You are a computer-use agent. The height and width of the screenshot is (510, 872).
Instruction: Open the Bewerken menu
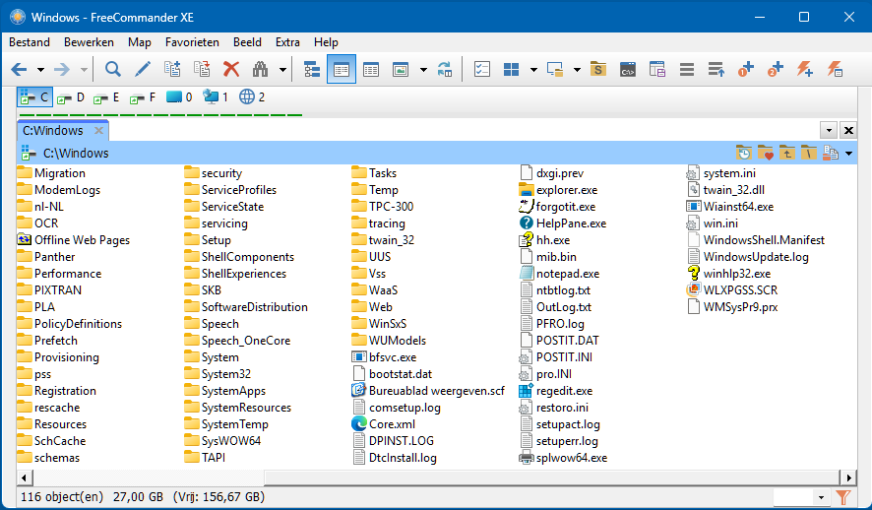(x=89, y=42)
